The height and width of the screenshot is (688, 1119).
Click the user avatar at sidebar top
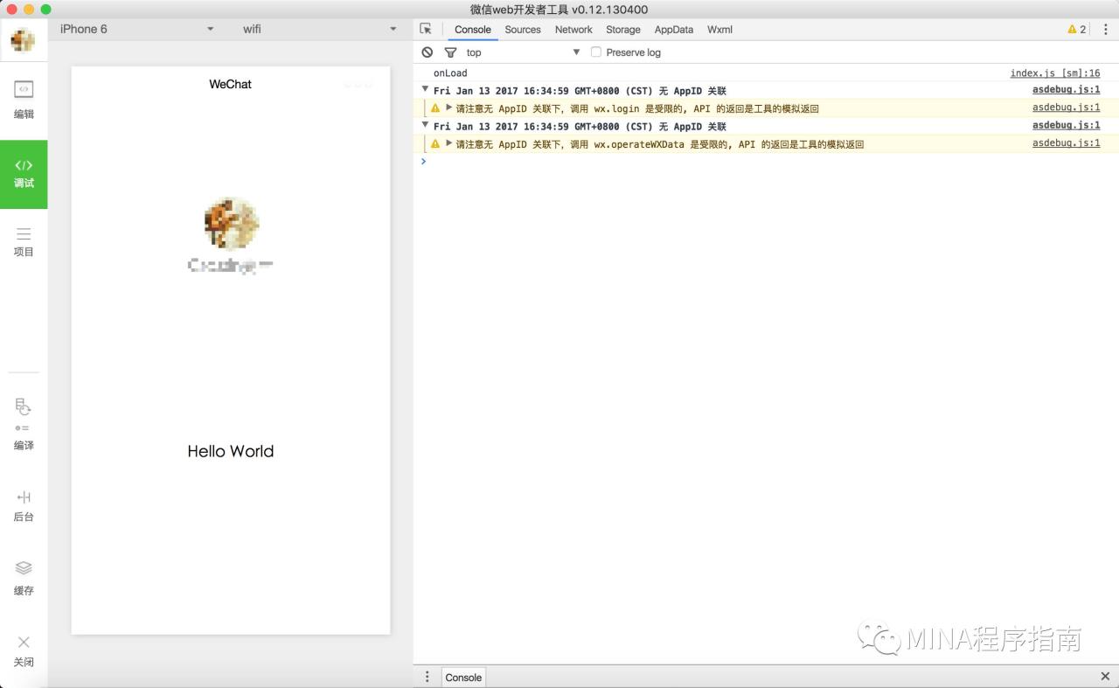pos(23,40)
